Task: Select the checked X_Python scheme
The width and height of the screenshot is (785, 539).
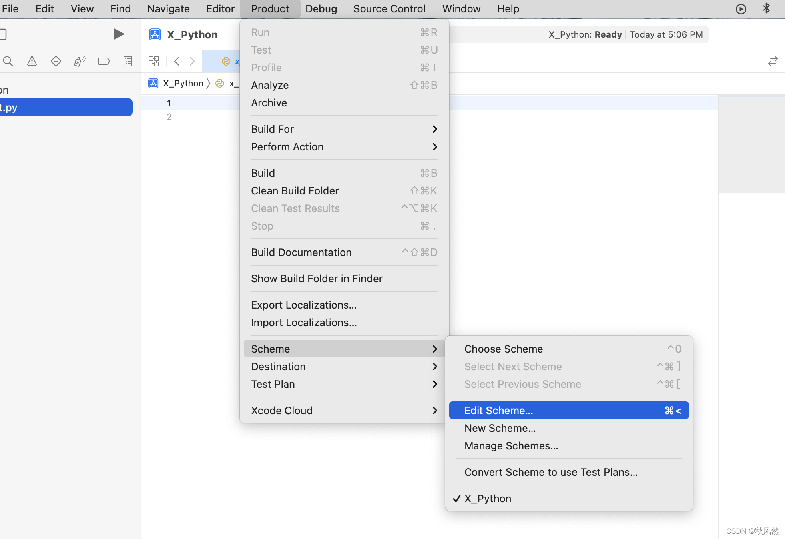Action: pos(569,499)
